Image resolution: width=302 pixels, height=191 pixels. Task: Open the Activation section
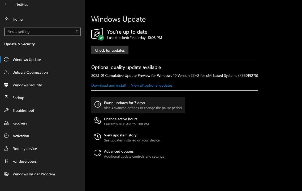(21, 136)
